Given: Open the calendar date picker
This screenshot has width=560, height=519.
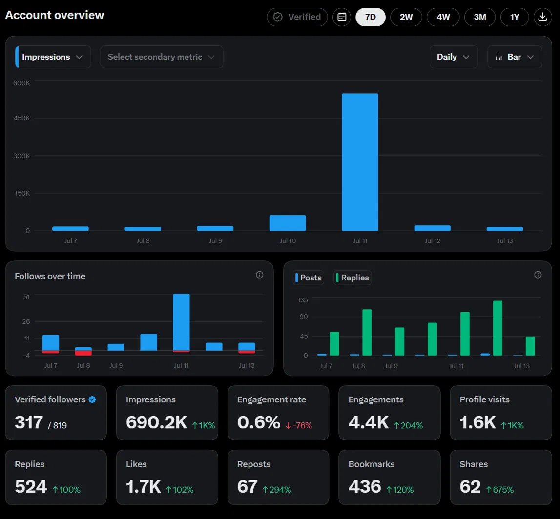Looking at the screenshot, I should 342,17.
